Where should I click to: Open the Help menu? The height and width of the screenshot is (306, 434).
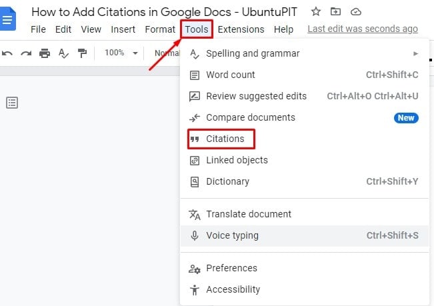click(283, 29)
